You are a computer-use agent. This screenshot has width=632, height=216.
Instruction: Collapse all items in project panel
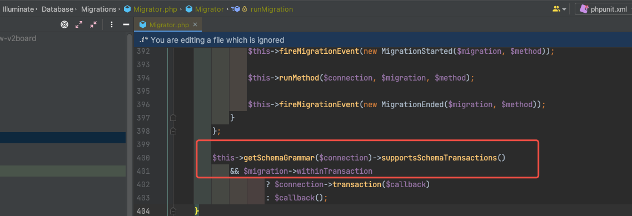click(93, 24)
